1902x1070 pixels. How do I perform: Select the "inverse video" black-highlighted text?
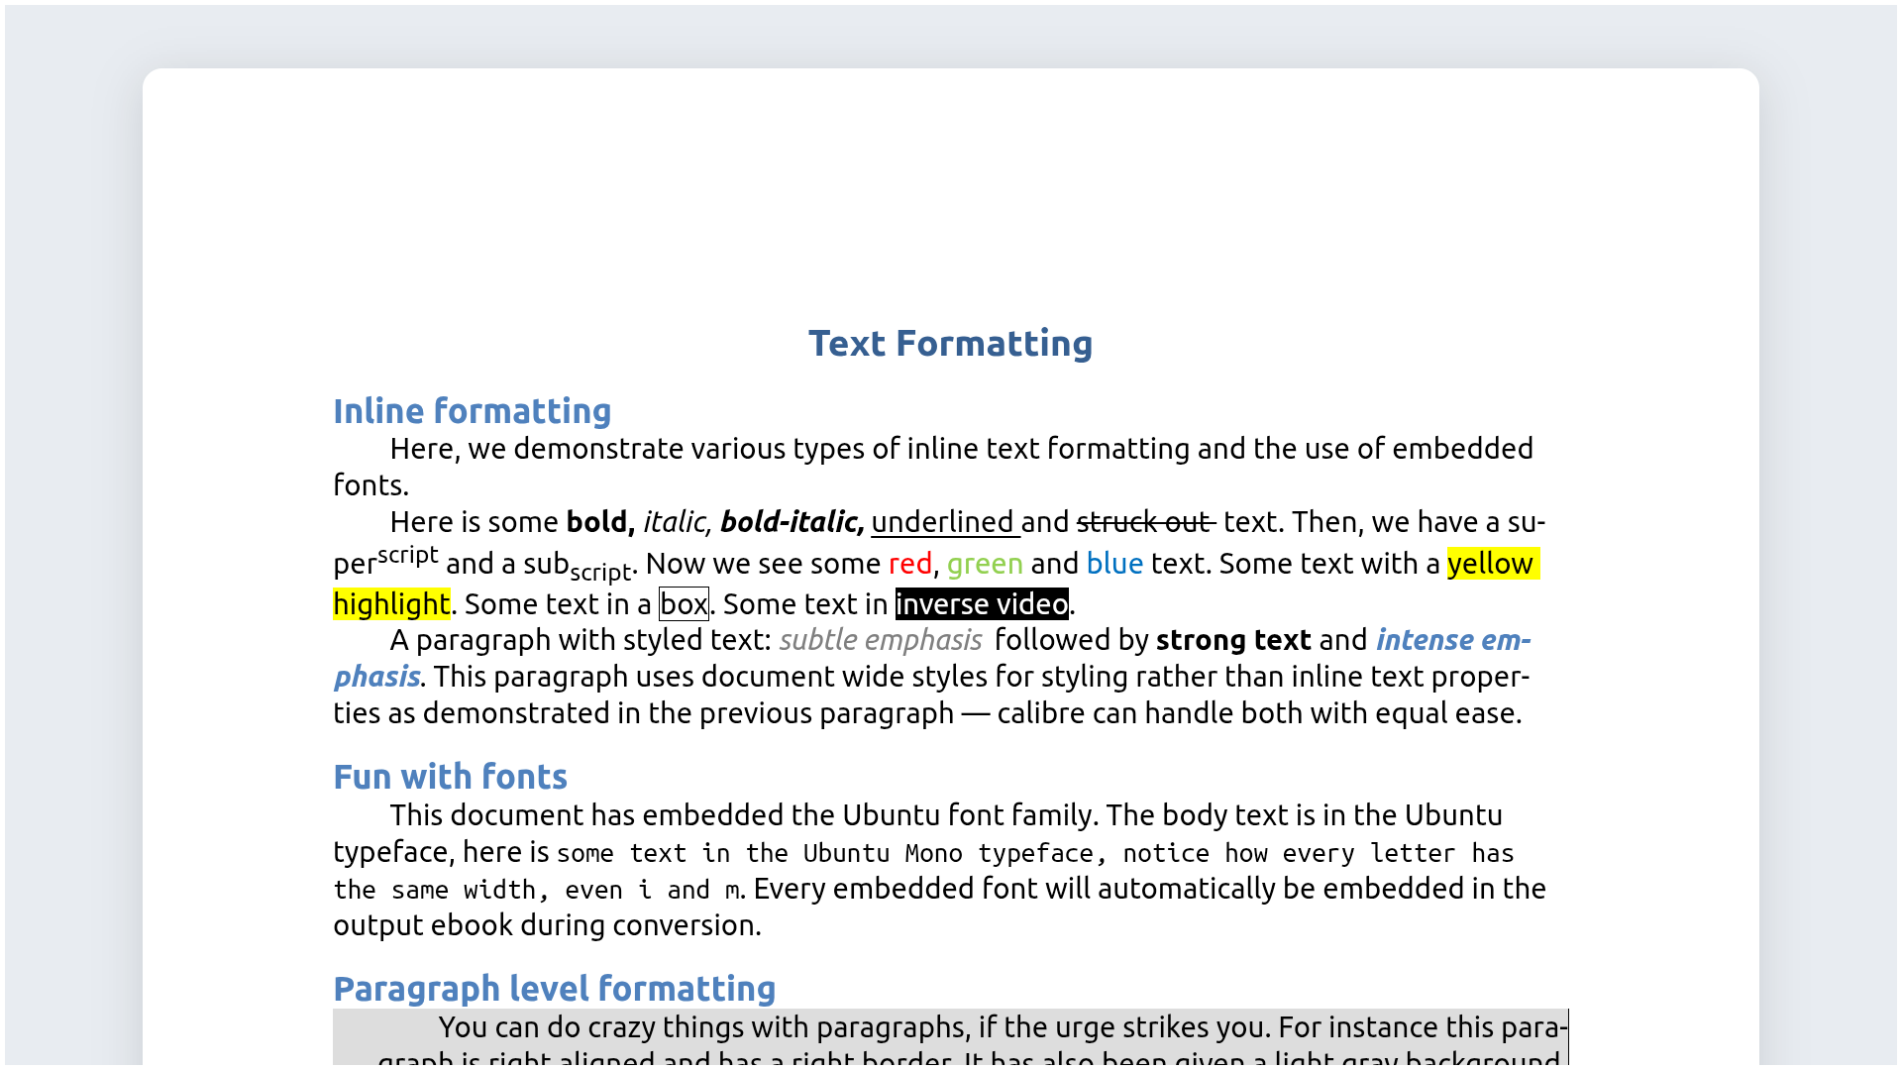(982, 603)
